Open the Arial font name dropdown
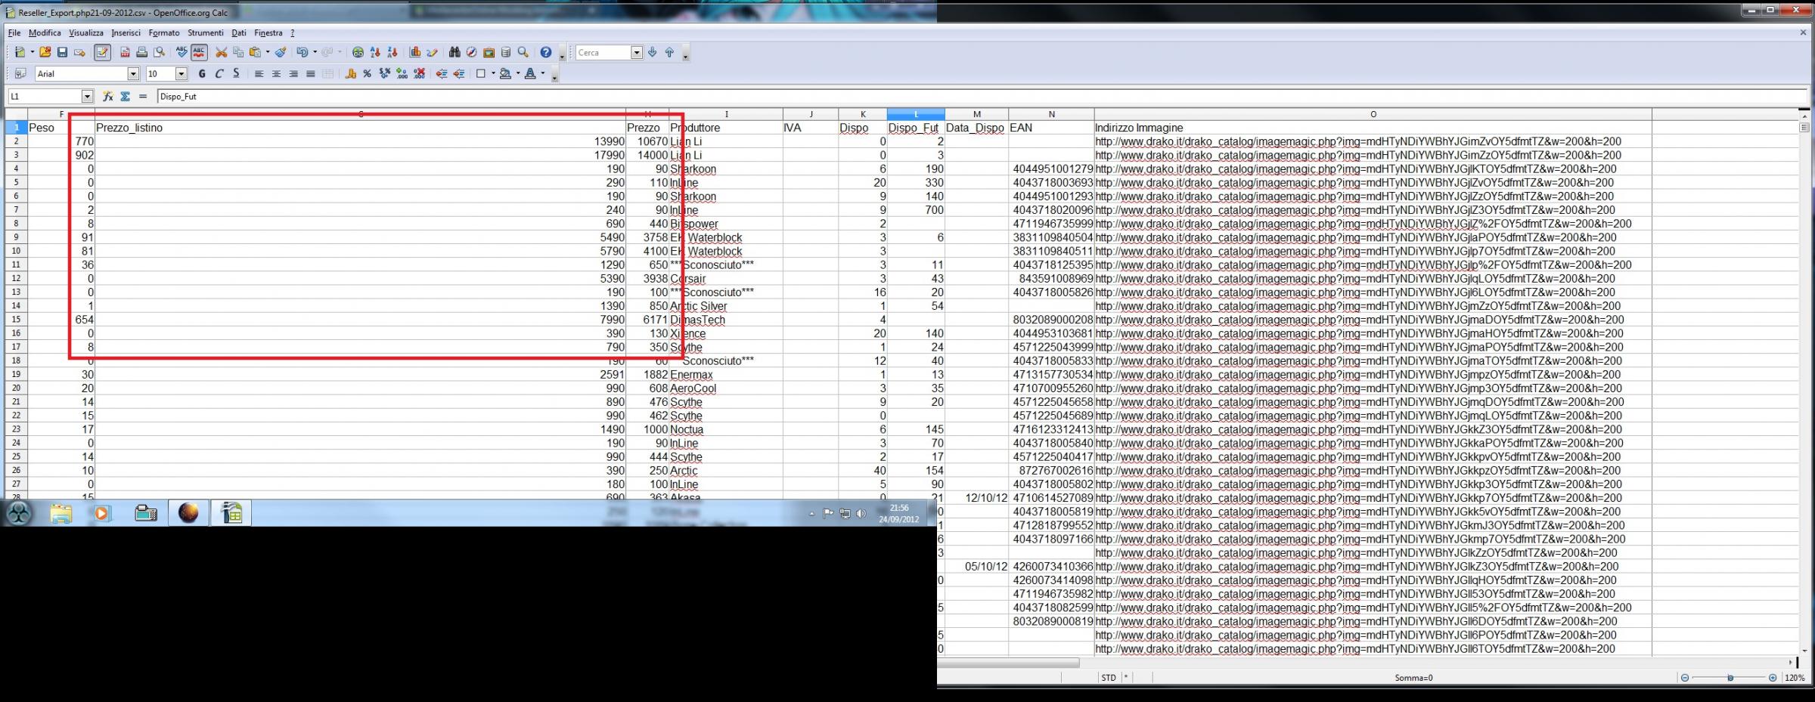The image size is (1815, 702). tap(133, 73)
